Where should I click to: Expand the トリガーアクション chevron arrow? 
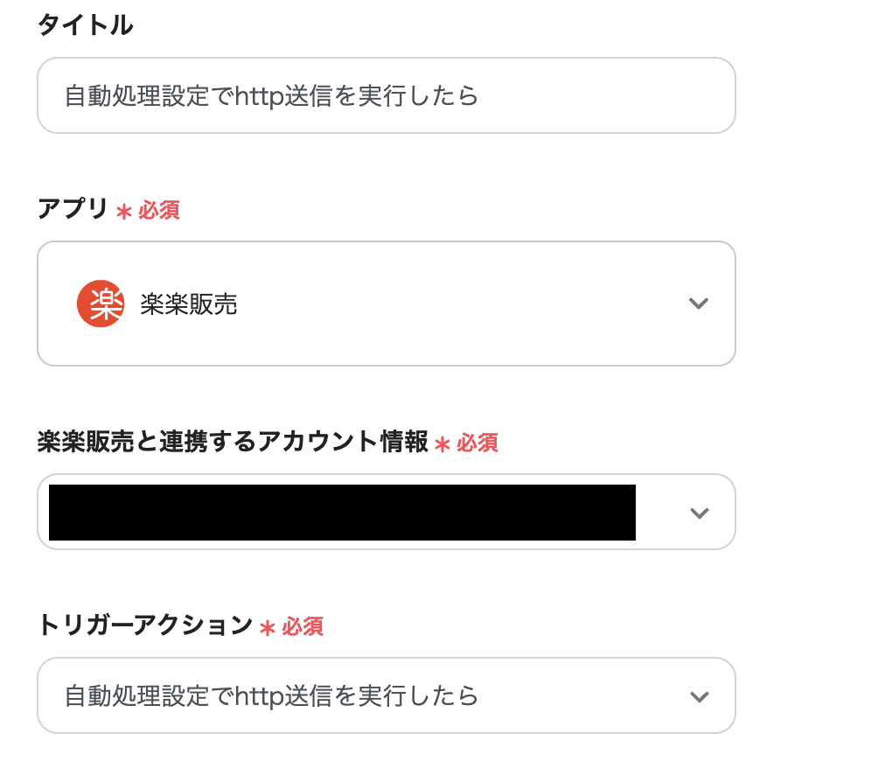(x=699, y=696)
